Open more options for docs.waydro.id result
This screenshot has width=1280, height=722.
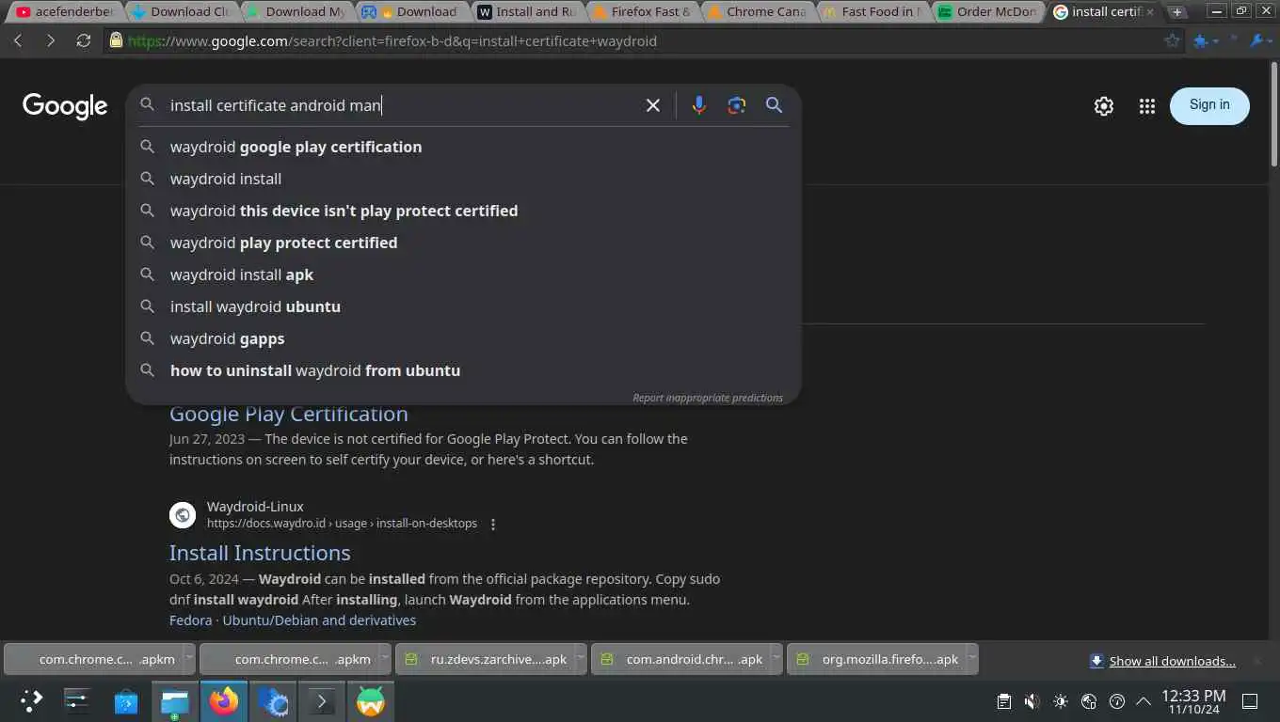point(492,524)
